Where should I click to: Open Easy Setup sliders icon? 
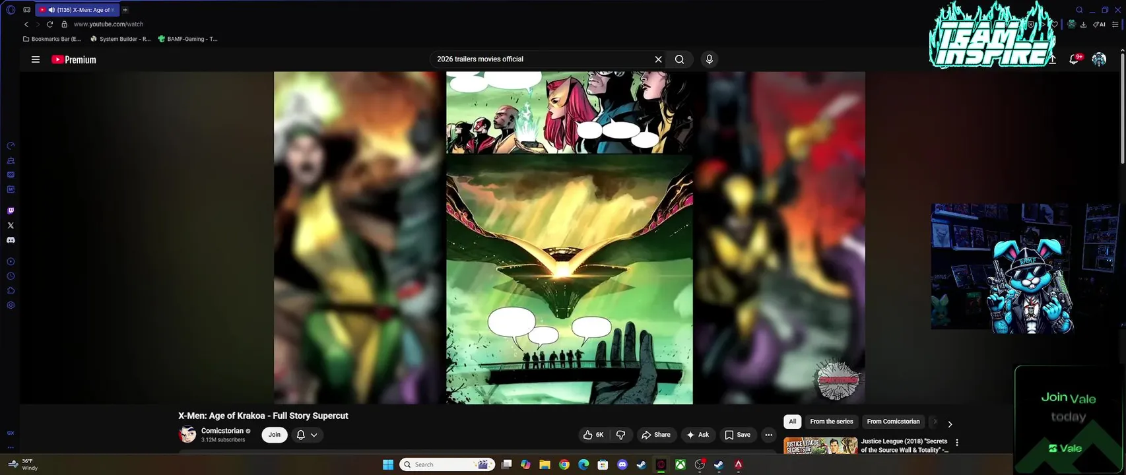coord(1115,24)
